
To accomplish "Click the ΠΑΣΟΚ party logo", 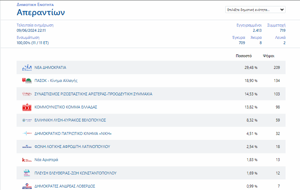I will coord(27,81).
